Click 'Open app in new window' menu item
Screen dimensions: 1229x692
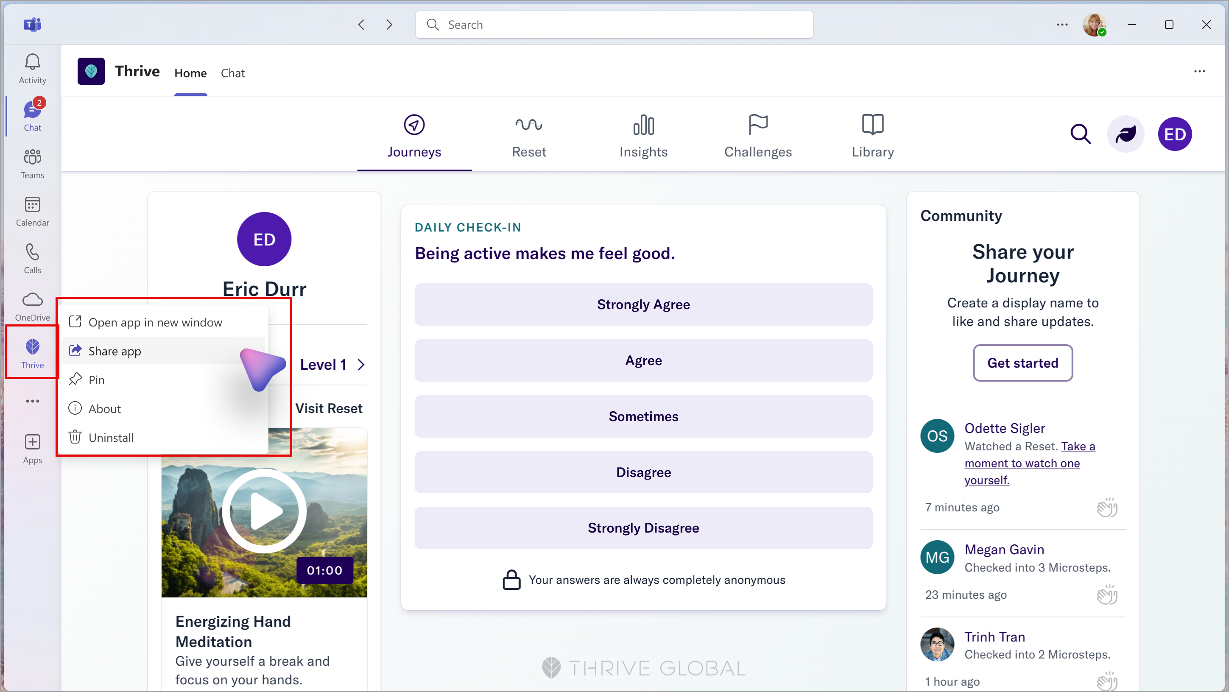(156, 321)
